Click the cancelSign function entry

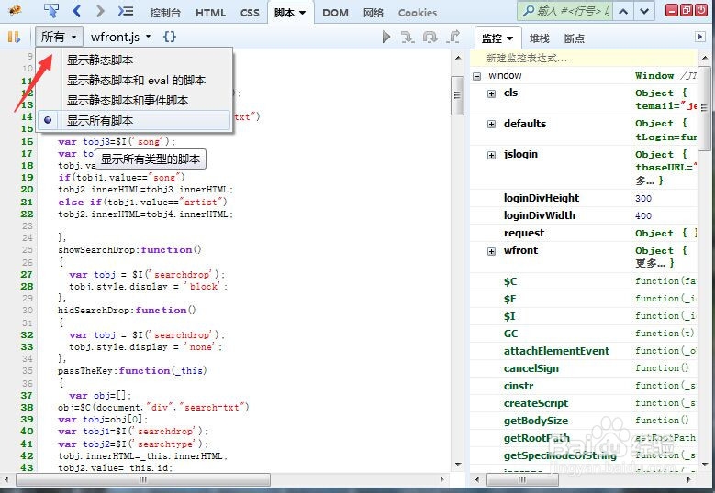pos(531,368)
